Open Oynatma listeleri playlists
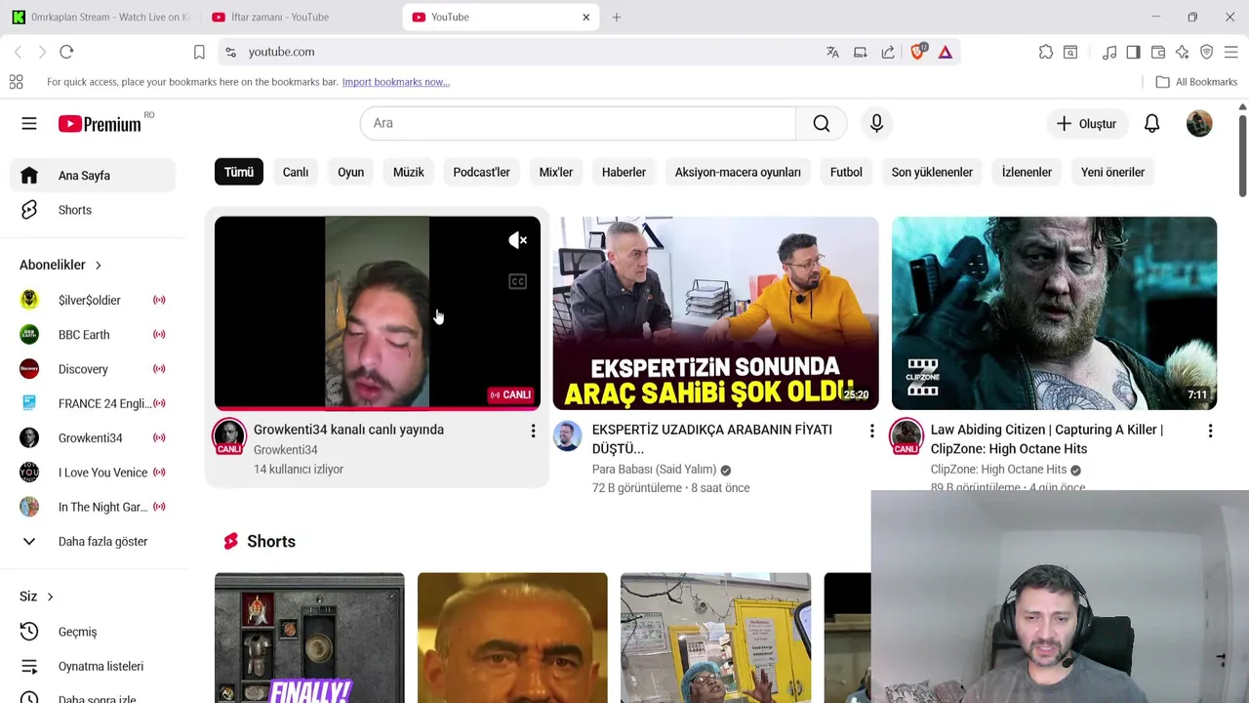This screenshot has height=703, width=1249. 94,666
